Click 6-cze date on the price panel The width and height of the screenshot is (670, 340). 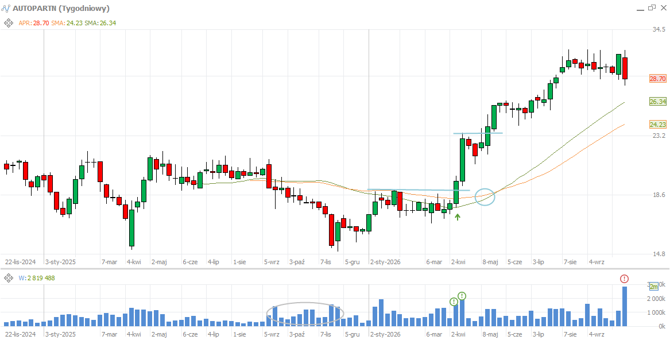[190, 262]
